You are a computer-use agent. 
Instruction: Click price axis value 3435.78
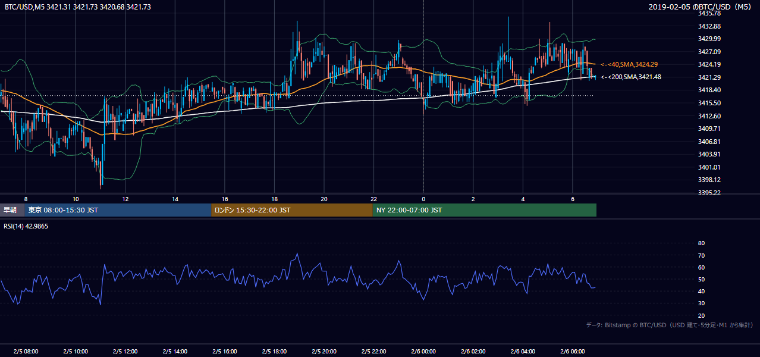[709, 13]
